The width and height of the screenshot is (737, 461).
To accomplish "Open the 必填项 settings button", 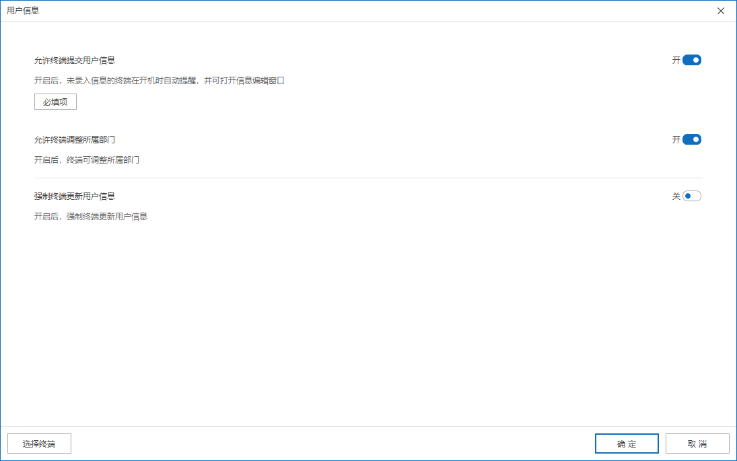I will click(x=55, y=102).
